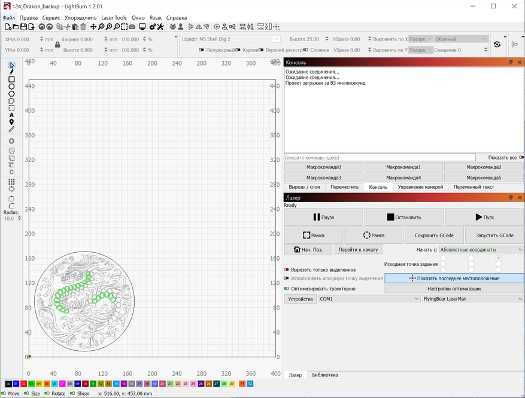Select red layer 02 color swatch
Screen dimensions: 525x398
(x=23, y=384)
